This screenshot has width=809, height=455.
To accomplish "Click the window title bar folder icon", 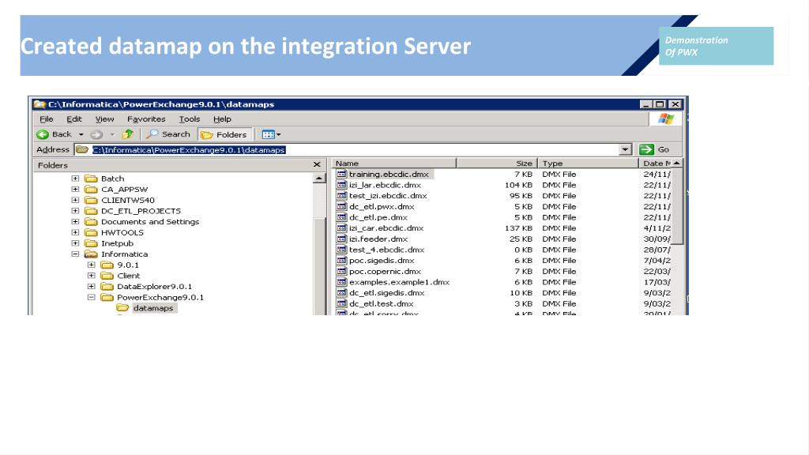I will coord(40,104).
